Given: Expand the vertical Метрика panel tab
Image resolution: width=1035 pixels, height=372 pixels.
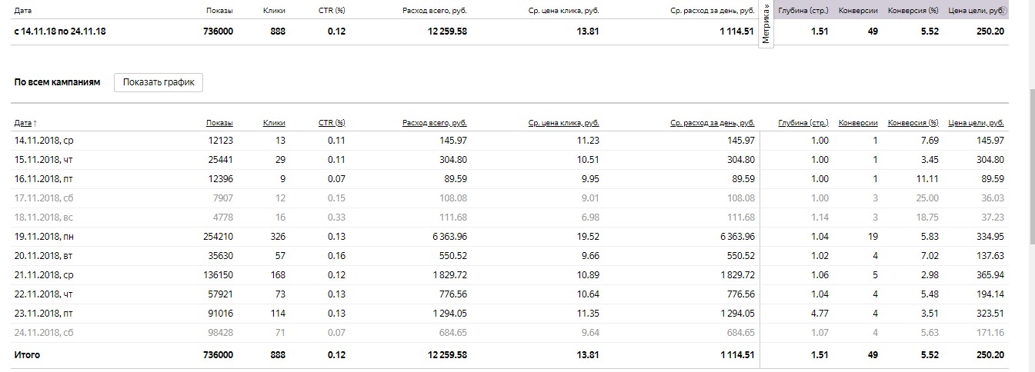Looking at the screenshot, I should 766,25.
